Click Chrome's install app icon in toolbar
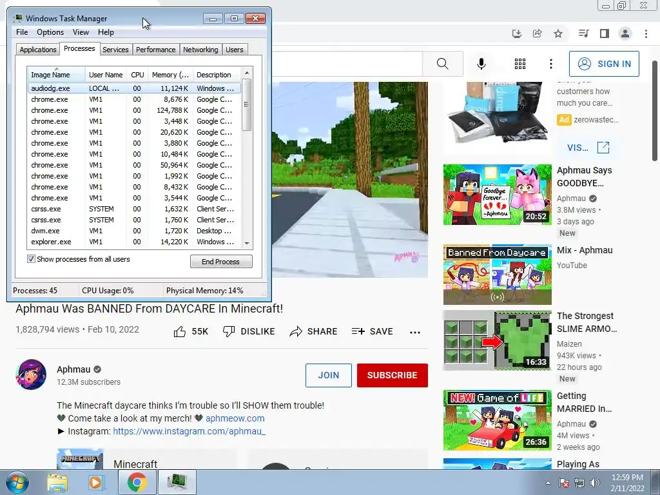Viewport: 660px width, 495px height. pyautogui.click(x=517, y=34)
